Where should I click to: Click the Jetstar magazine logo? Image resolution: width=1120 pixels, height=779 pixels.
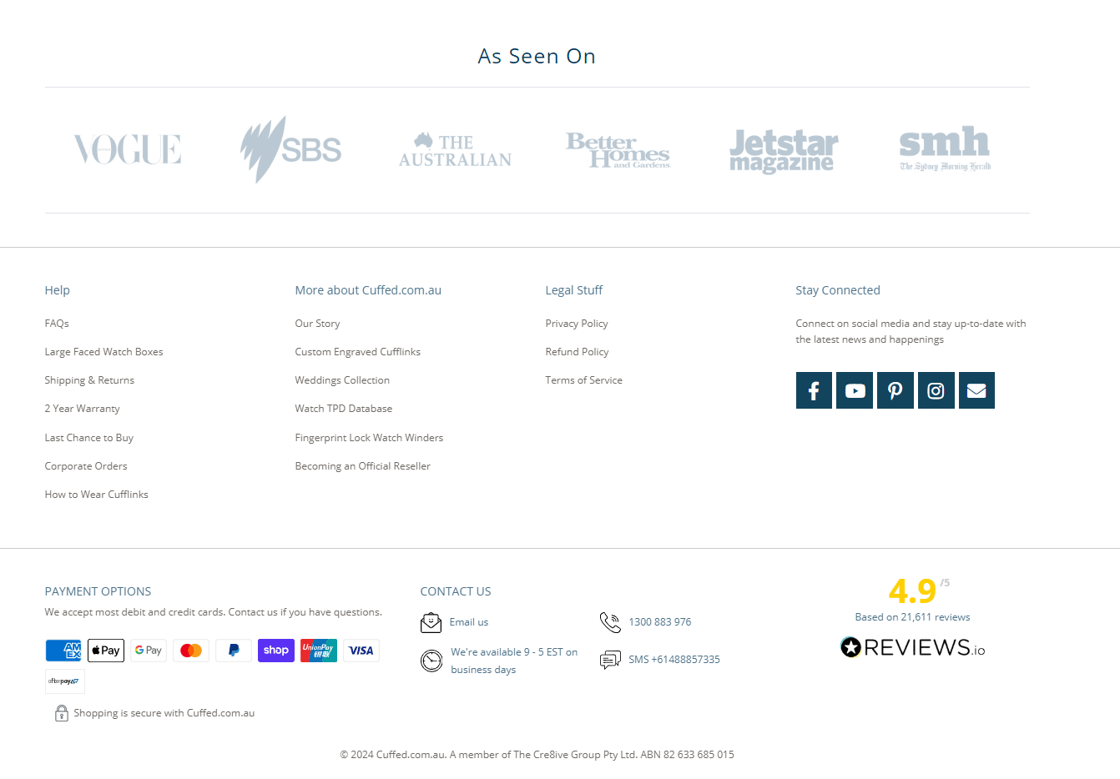point(784,151)
